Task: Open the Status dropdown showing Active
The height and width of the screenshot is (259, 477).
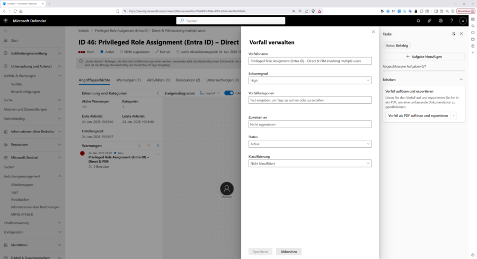Action: (310, 144)
